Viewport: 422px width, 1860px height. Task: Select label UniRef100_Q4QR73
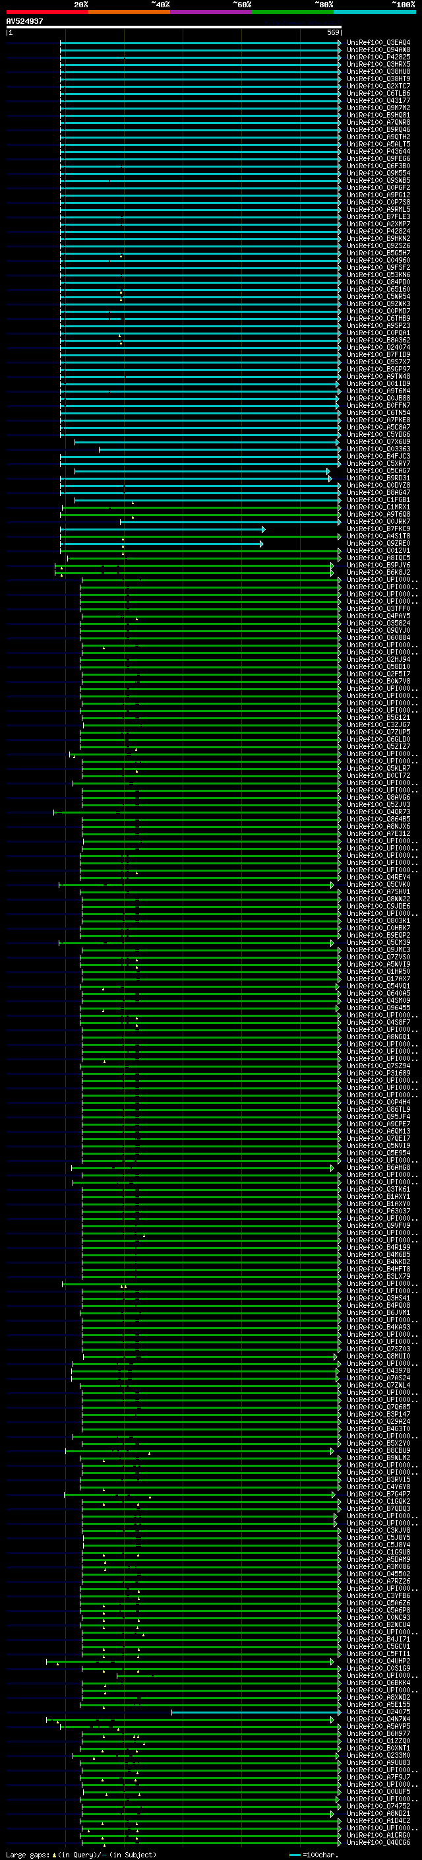click(x=378, y=812)
